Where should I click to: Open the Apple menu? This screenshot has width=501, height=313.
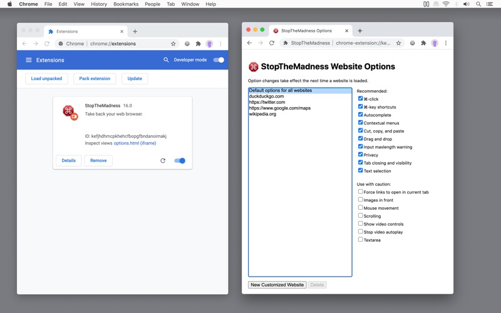coord(9,4)
